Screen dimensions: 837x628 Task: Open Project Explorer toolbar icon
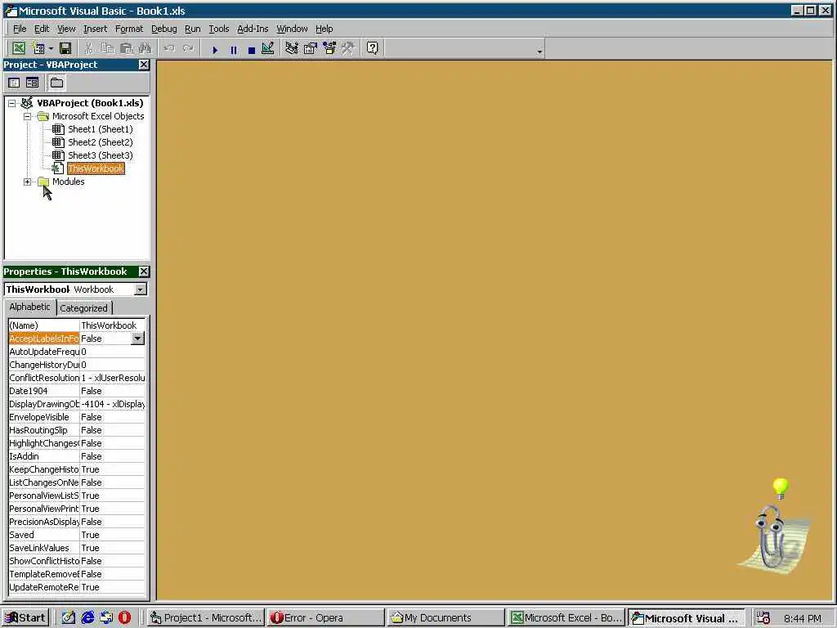292,48
